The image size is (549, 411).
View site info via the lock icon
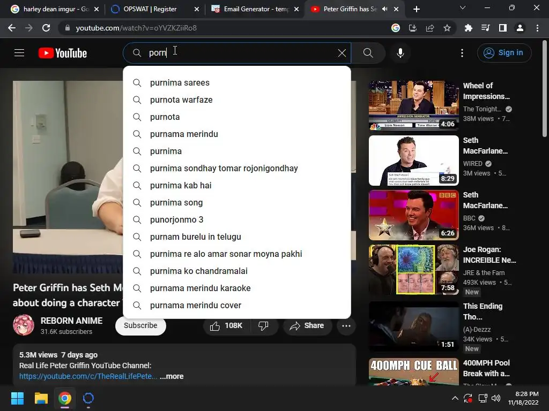click(x=67, y=28)
